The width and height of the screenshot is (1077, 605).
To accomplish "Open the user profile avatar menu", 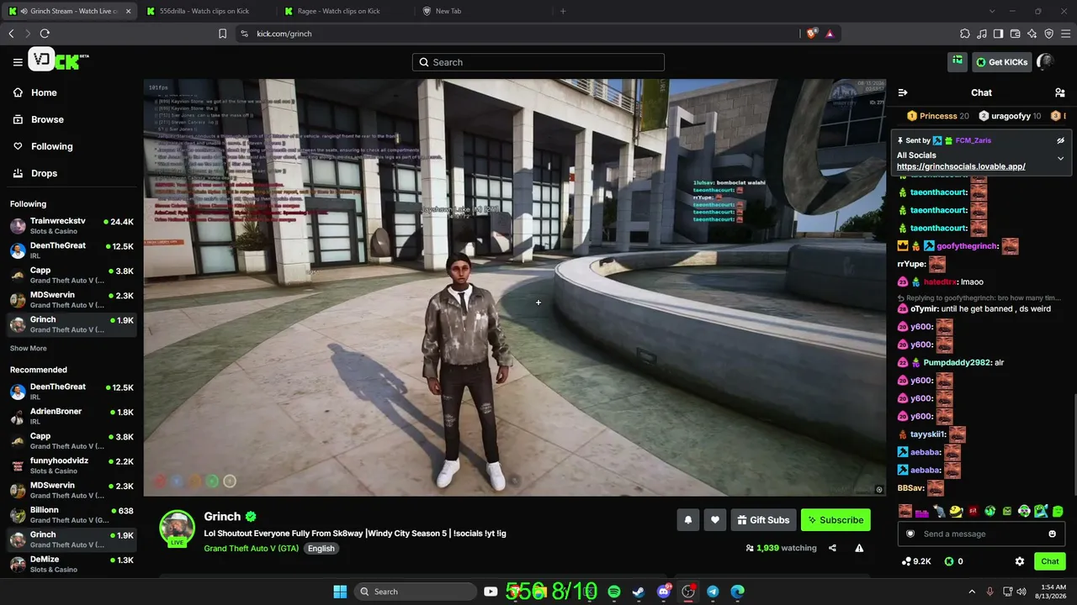I will (1045, 61).
